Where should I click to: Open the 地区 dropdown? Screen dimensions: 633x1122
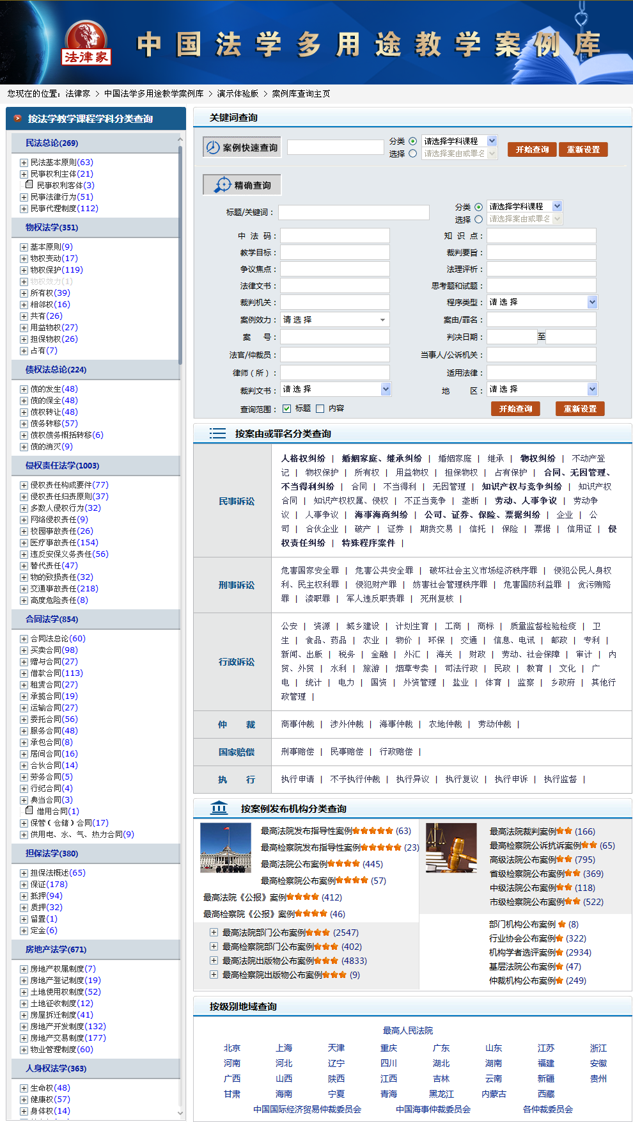click(x=542, y=389)
